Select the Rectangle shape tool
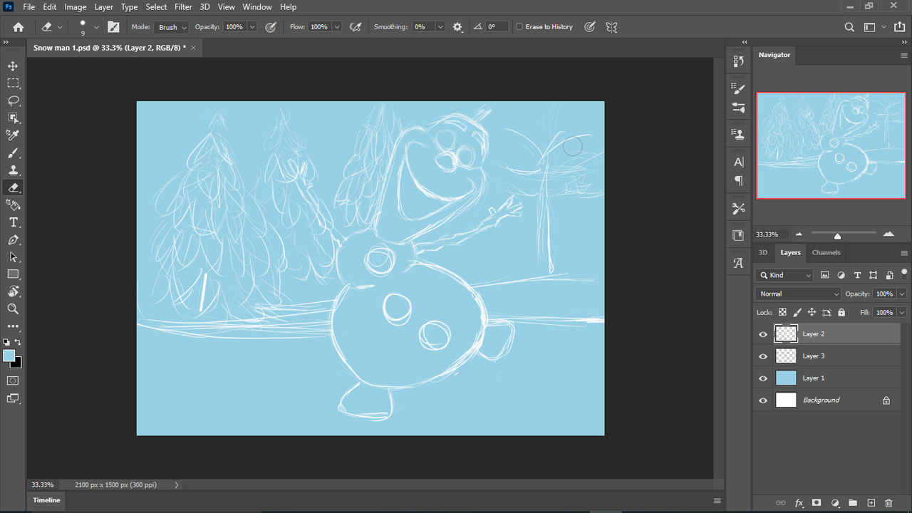This screenshot has width=912, height=513. coord(13,274)
